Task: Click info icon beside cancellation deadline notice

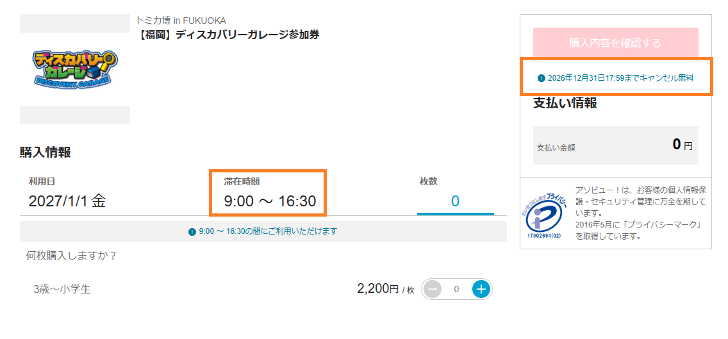Action: pos(541,78)
